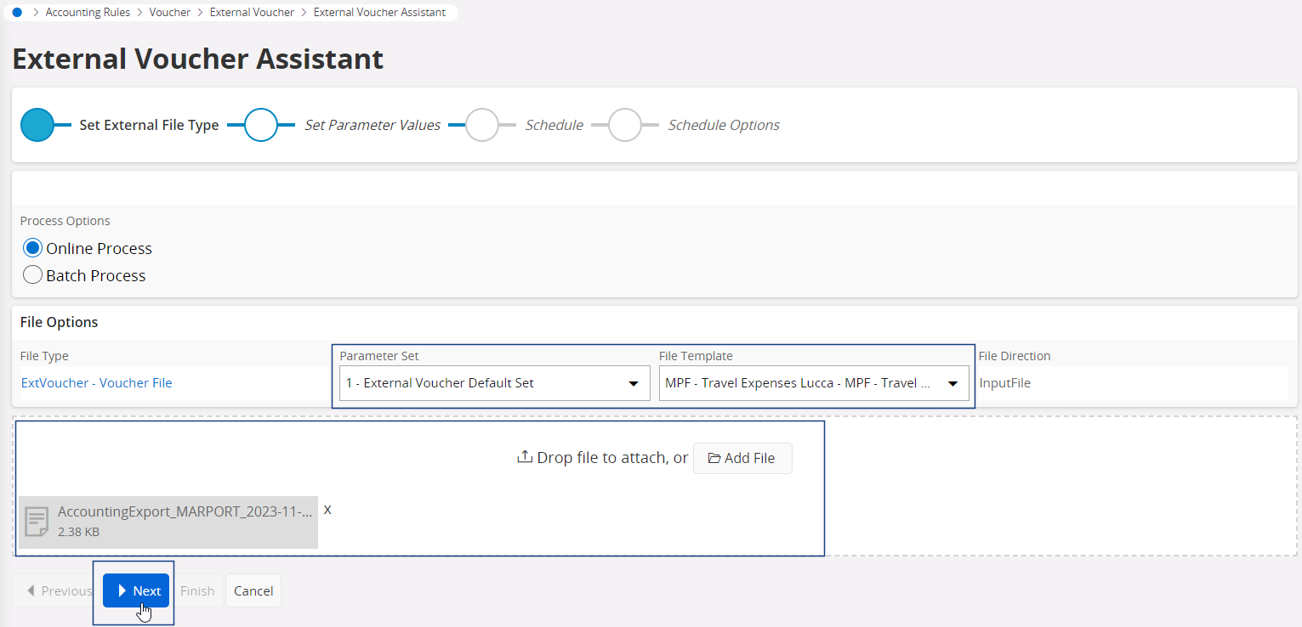1302x627 pixels.
Task: Select the Batch Process radio button
Action: [32, 275]
